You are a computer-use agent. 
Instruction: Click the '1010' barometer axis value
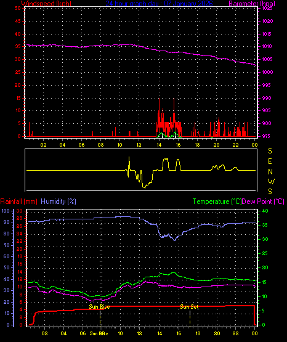pyautogui.click(x=267, y=46)
